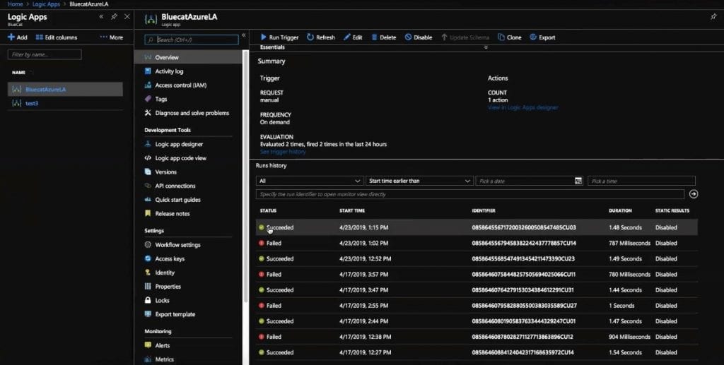724x365 pixels.
Task: Open the failed run at 4/23/2019, 1:02 PM
Action: [x=477, y=243]
